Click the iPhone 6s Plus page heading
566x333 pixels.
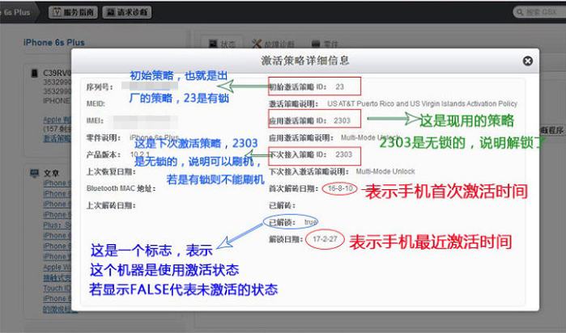[x=54, y=43]
